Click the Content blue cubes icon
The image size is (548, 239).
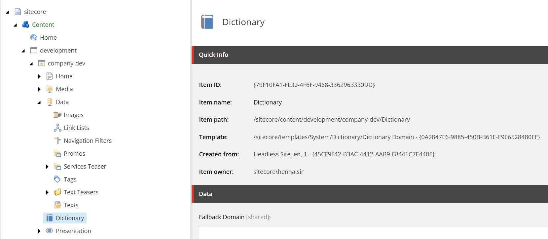coord(26,24)
